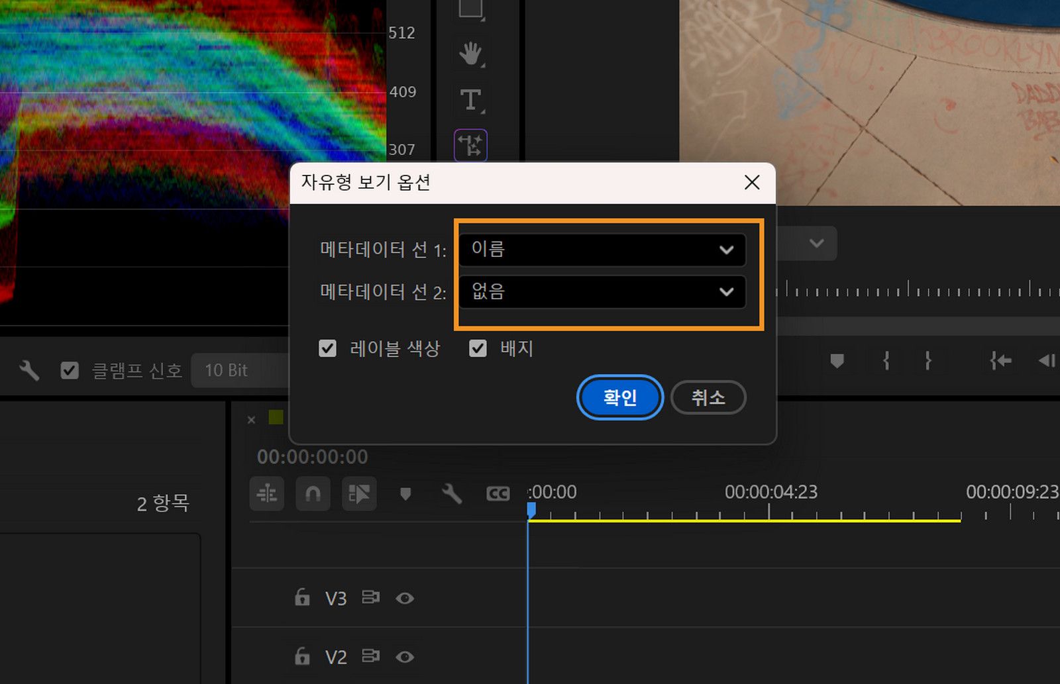
Task: Open the 메타데이터 선 1 dropdown showing 이름
Action: (600, 250)
